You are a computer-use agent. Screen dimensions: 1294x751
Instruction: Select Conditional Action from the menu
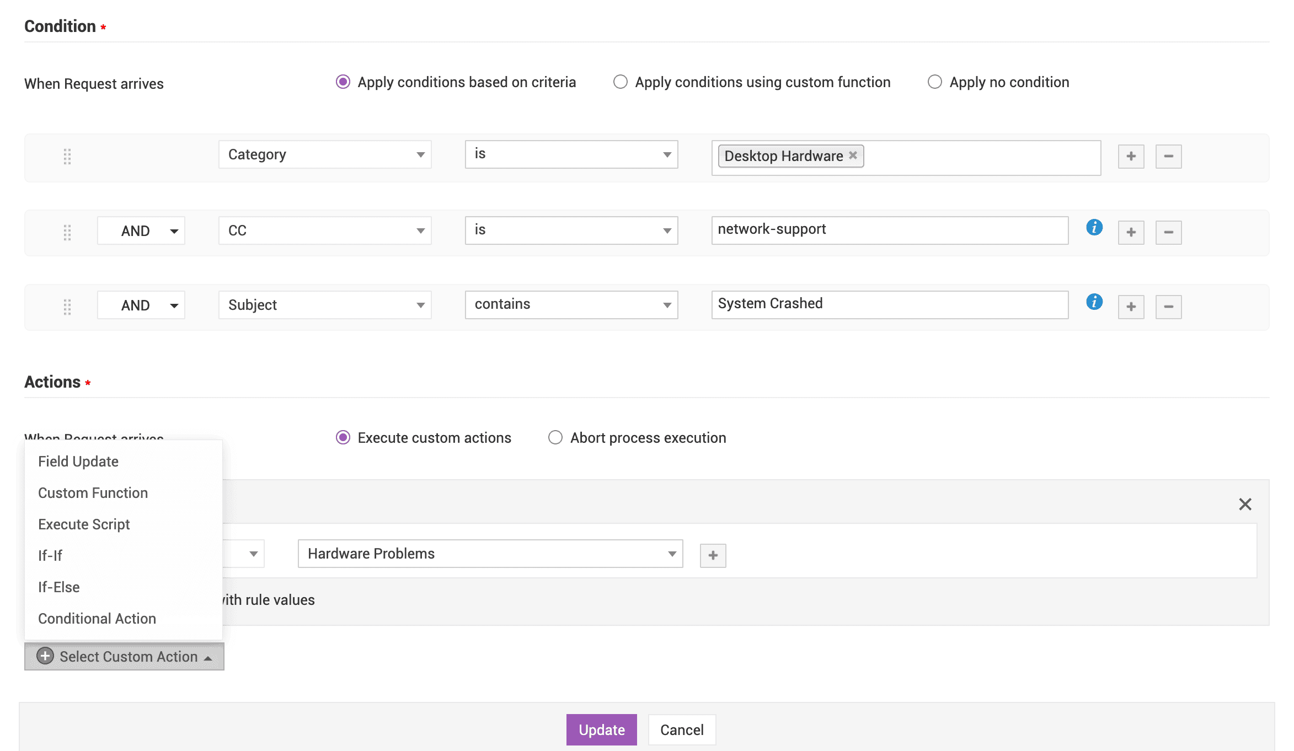pos(97,618)
